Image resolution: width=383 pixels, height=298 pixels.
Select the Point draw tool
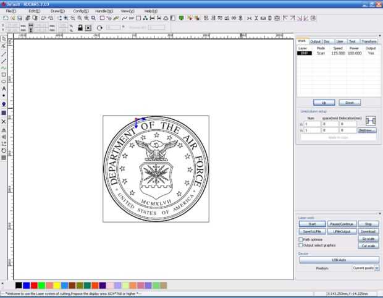tap(4, 96)
